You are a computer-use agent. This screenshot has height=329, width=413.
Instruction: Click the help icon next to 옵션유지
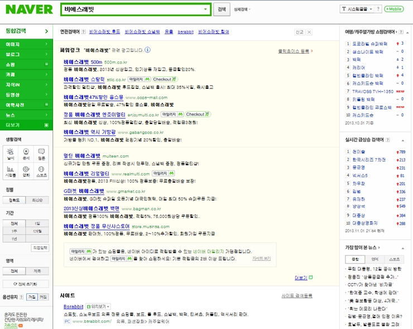pyautogui.click(x=21, y=297)
